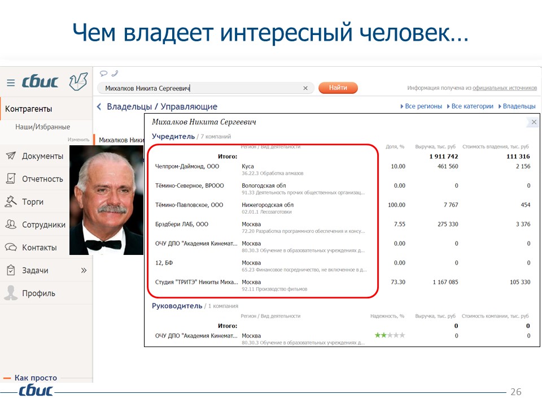The image size is (542, 407).
Task: Open the Владельцы filter dropdown
Action: [x=517, y=106]
